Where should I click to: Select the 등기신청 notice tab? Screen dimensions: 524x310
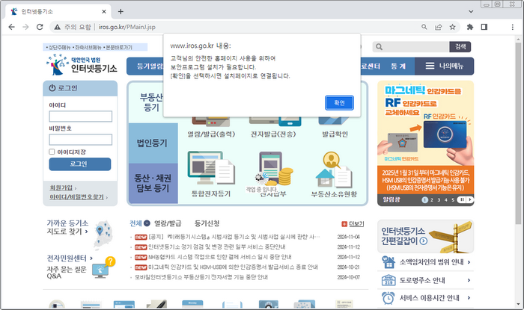(207, 223)
